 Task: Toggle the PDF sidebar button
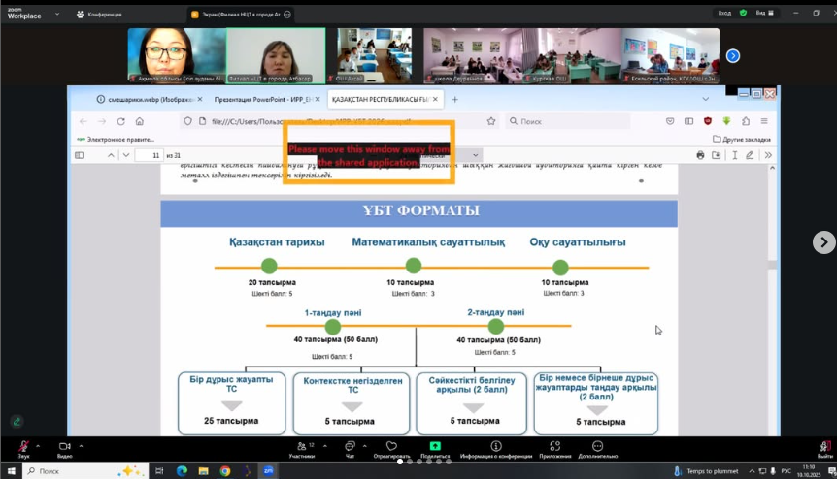pos(80,155)
